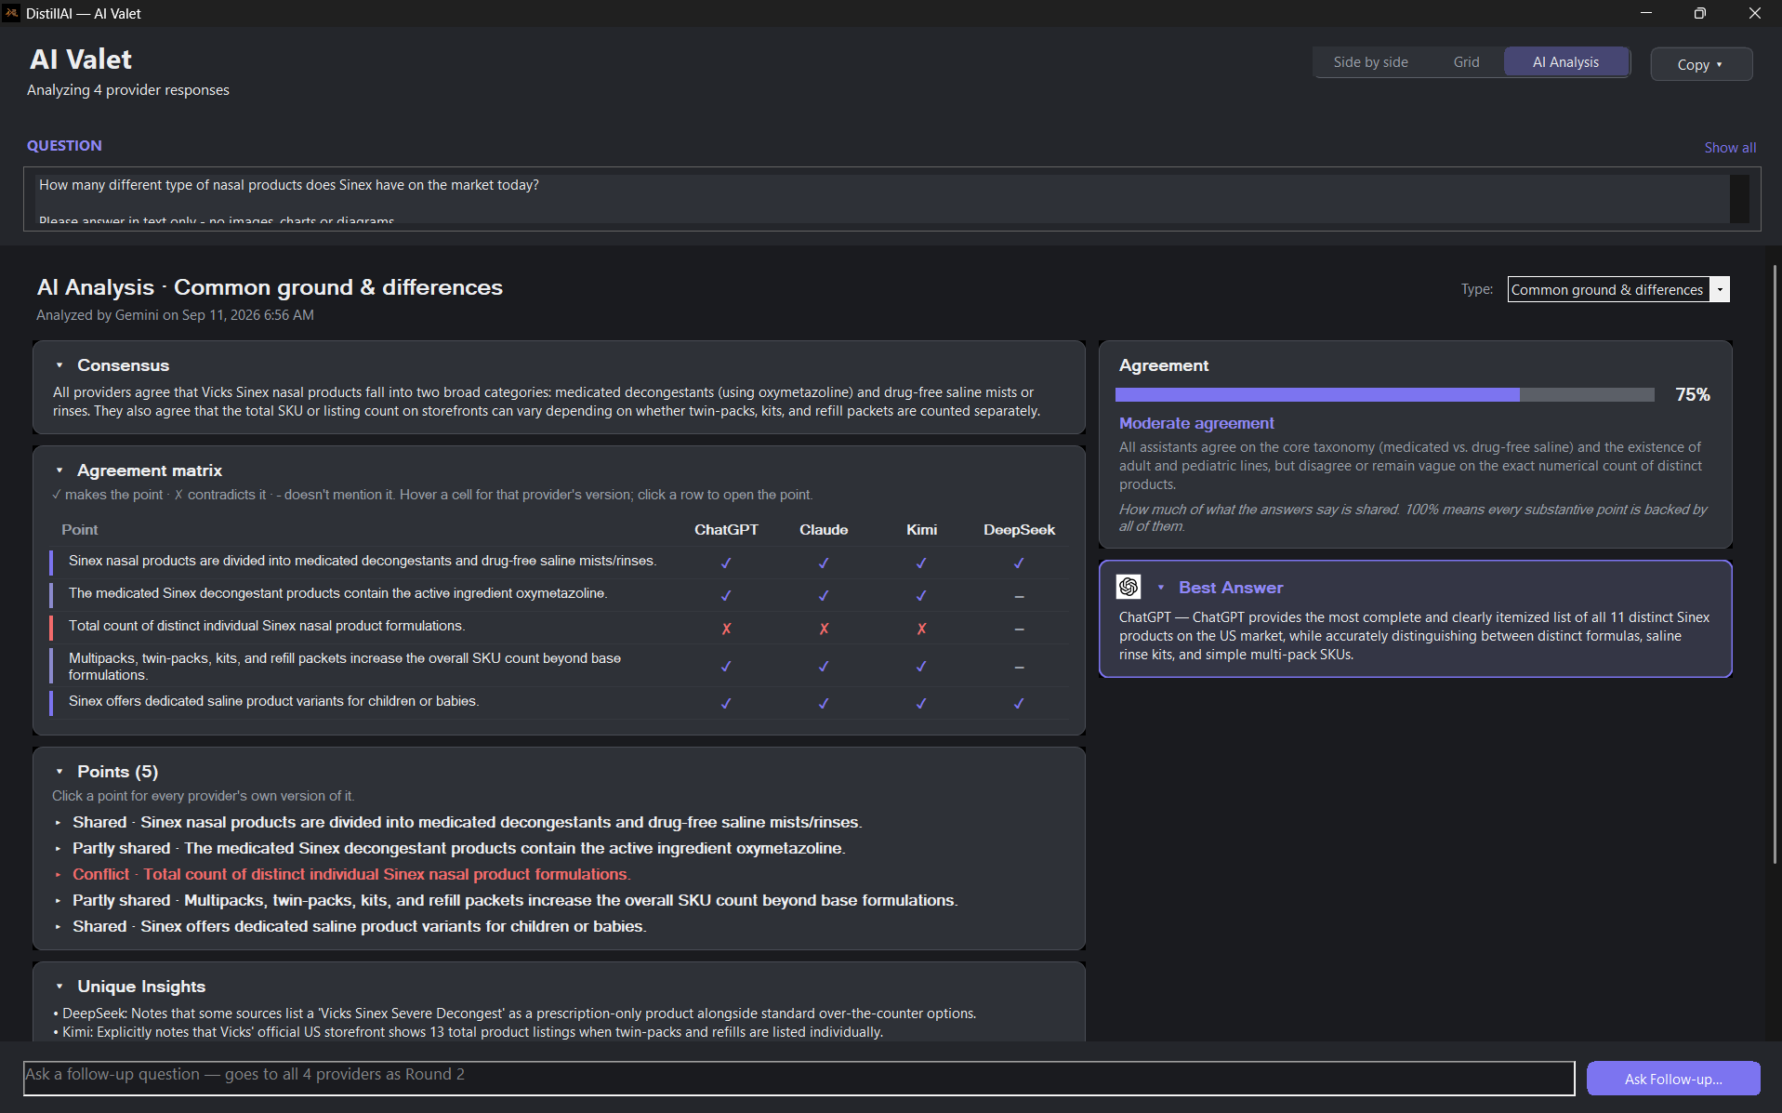1782x1113 pixels.
Task: Click the question text about Sinex products
Action: click(x=289, y=185)
